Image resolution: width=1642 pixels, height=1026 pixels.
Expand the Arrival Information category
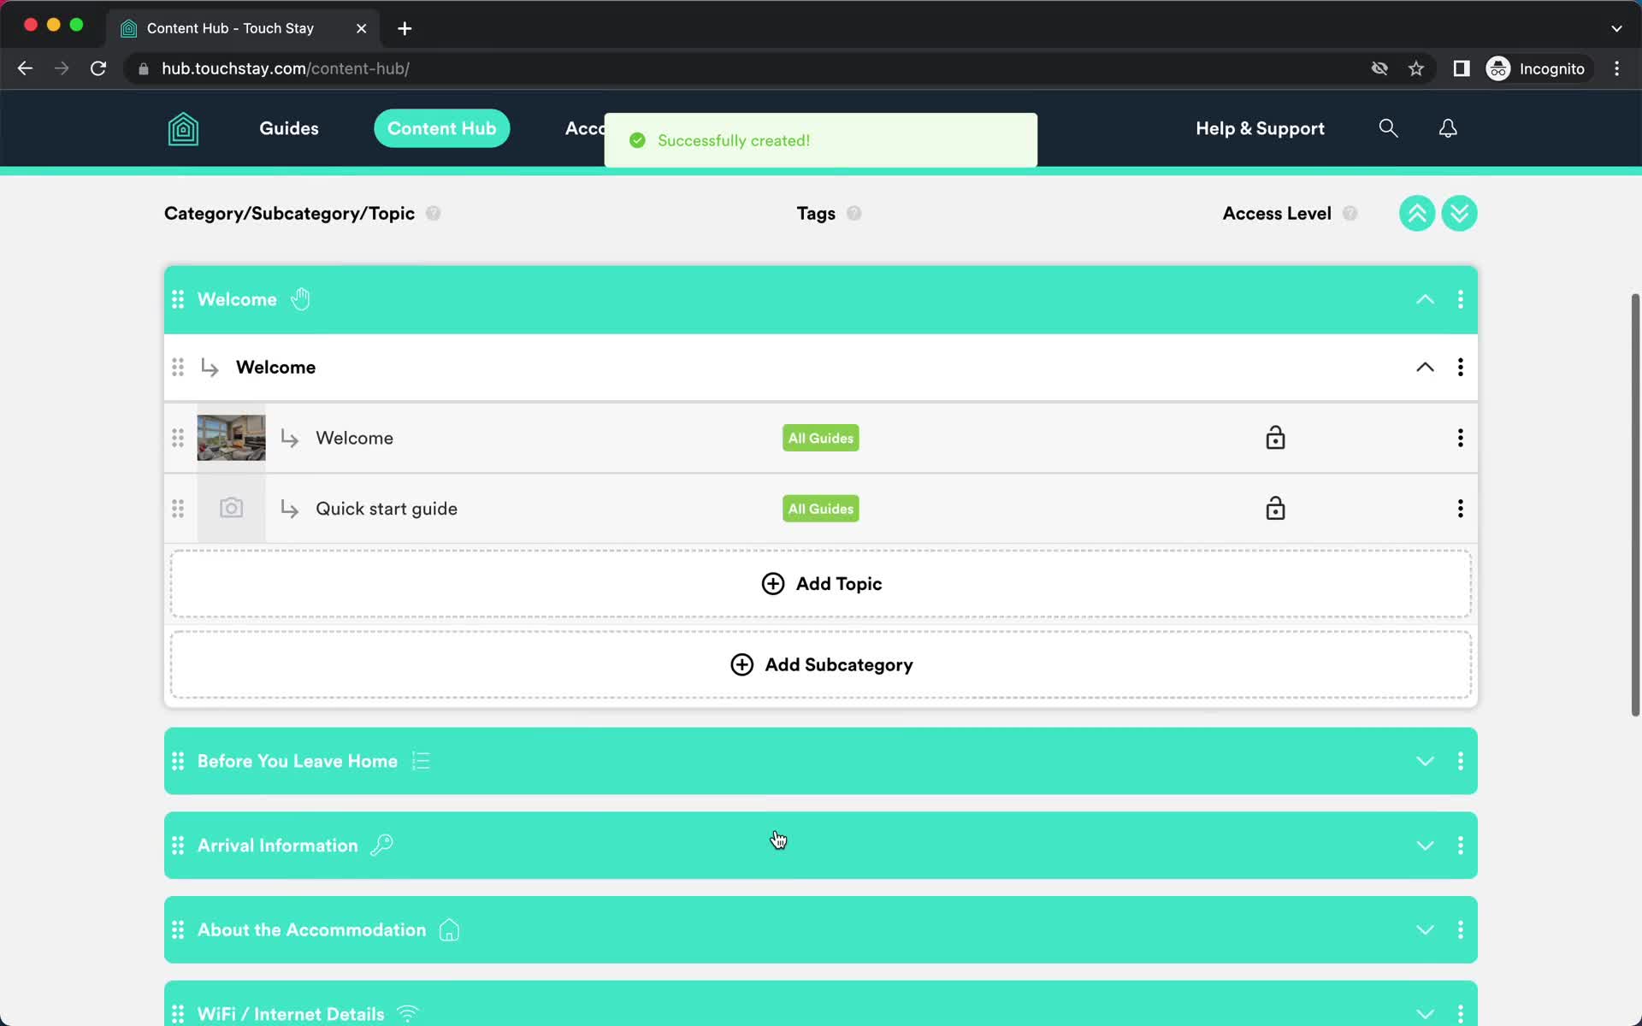coord(1425,844)
